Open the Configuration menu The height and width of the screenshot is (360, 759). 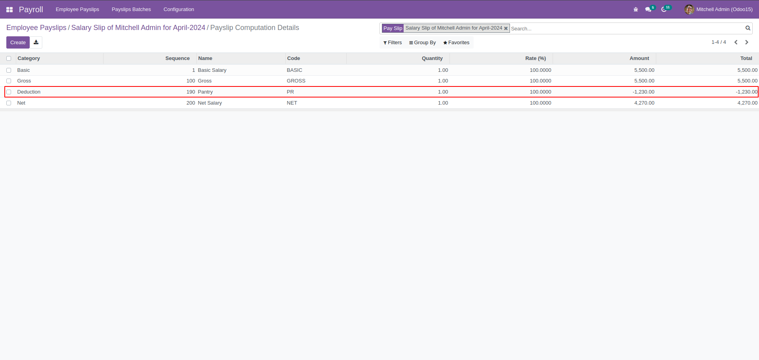pos(179,9)
